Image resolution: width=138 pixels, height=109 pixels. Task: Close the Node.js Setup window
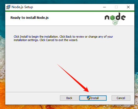click(128, 7)
